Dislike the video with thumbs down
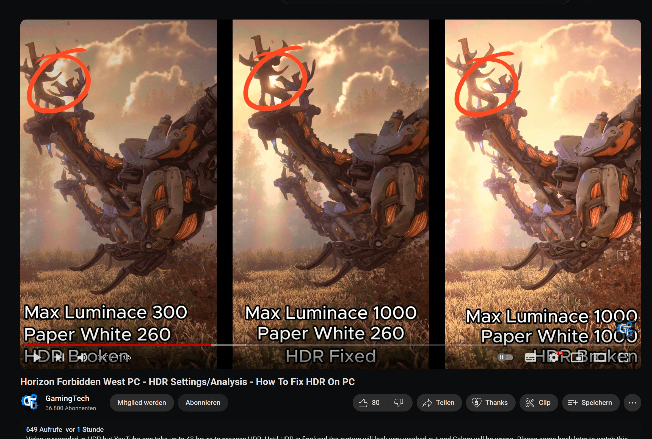This screenshot has height=439, width=652. pos(399,403)
